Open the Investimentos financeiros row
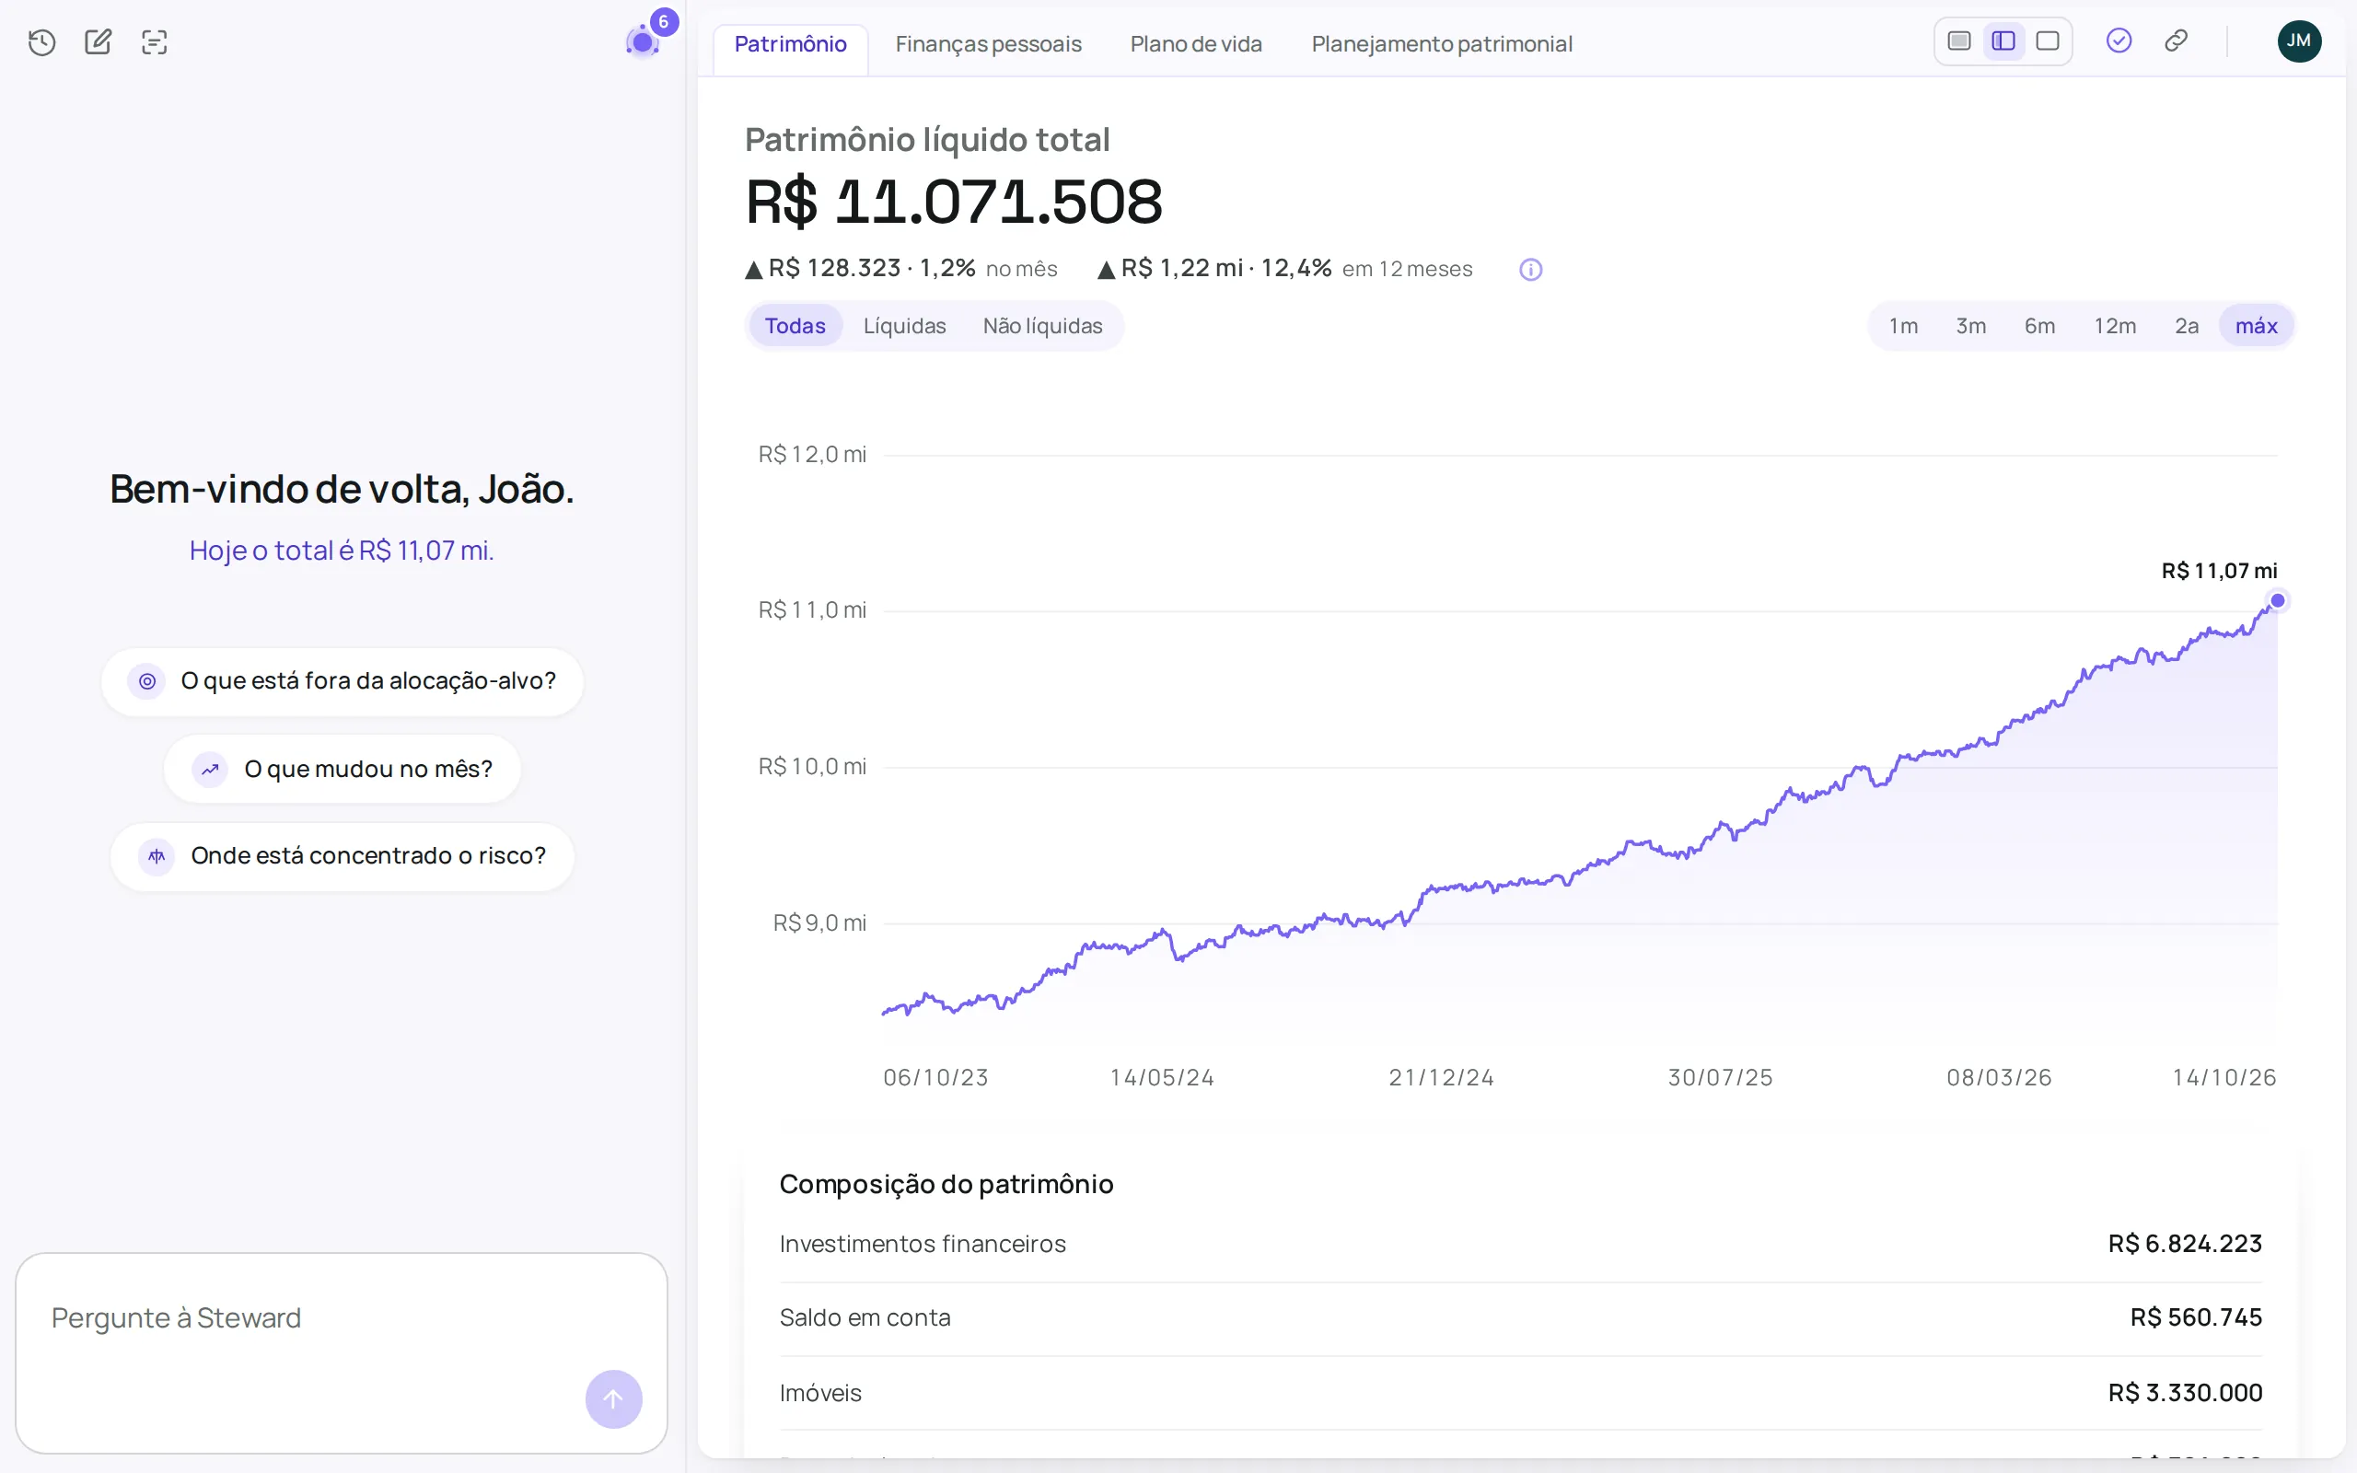 [x=1520, y=1245]
